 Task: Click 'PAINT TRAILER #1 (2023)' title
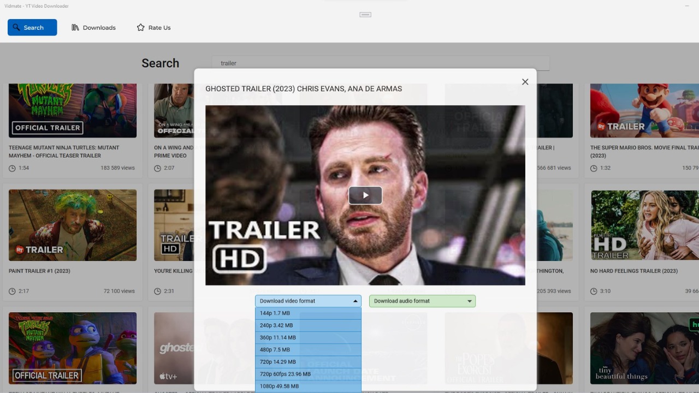39,271
